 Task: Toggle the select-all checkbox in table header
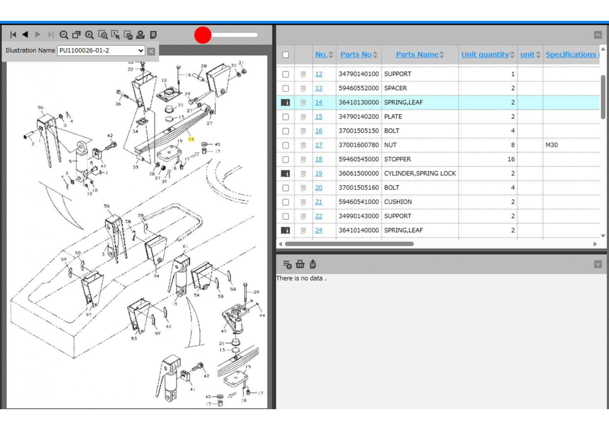286,55
